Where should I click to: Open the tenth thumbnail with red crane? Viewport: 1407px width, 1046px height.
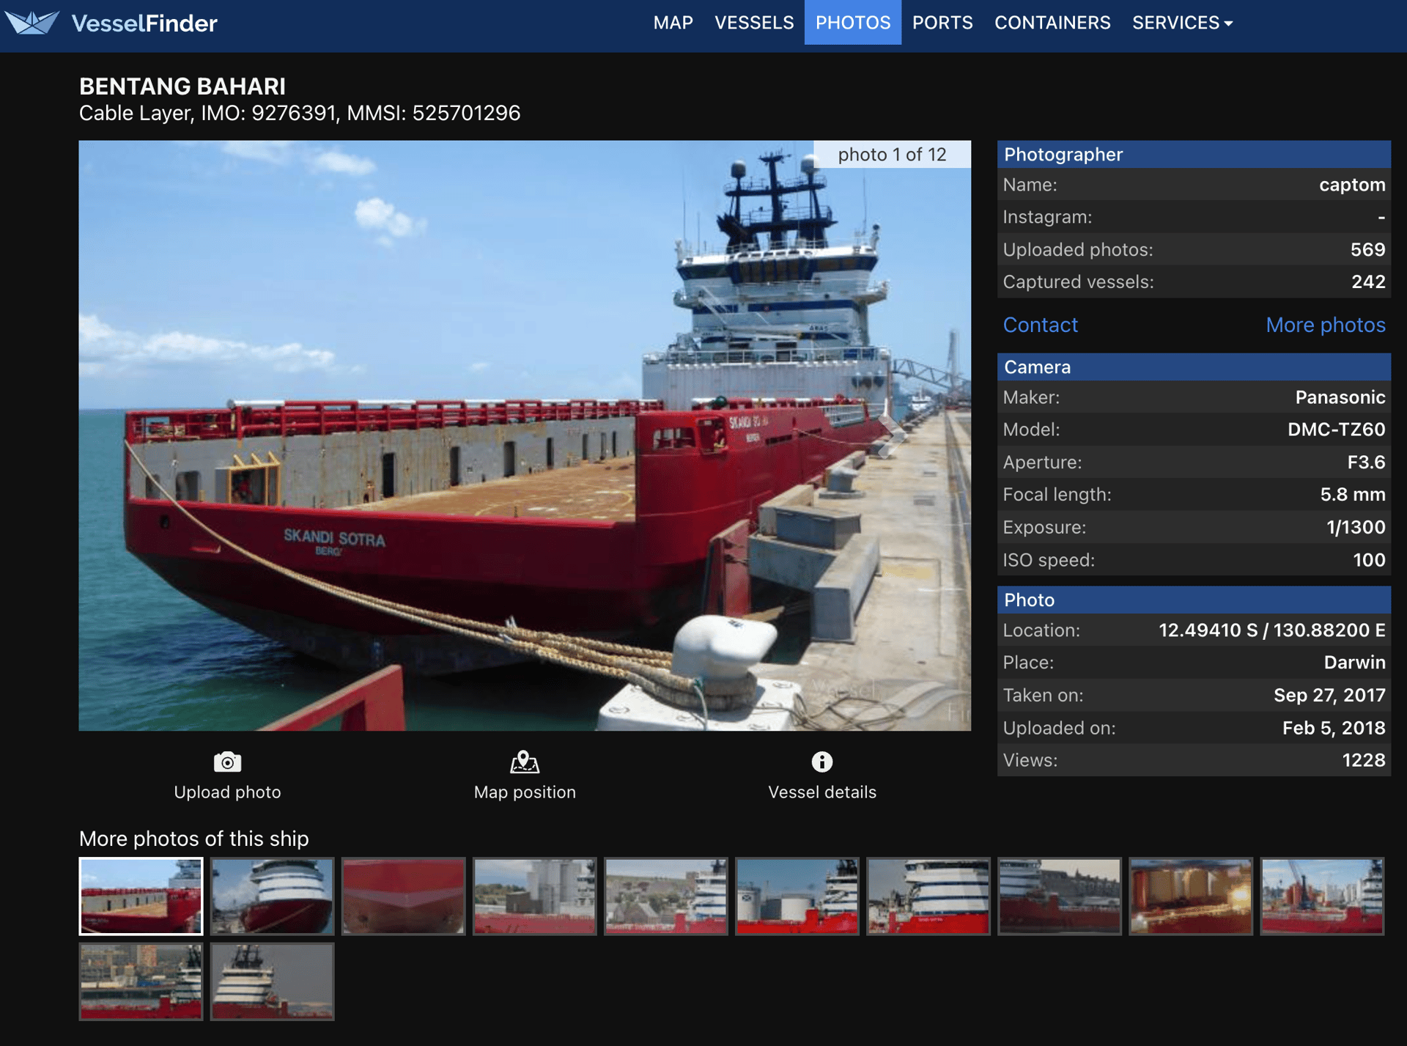(1321, 896)
